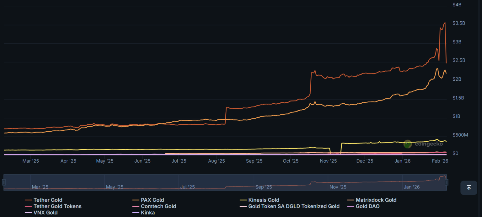The height and width of the screenshot is (217, 482).
Task: Toggle the Kinka legend series
Action: pos(144,213)
